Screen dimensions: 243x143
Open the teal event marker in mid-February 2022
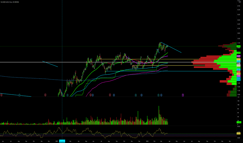tap(158, 95)
